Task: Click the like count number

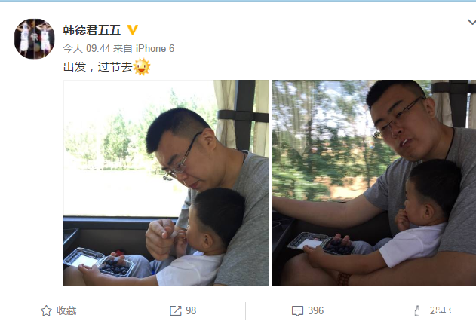Action: (x=441, y=310)
